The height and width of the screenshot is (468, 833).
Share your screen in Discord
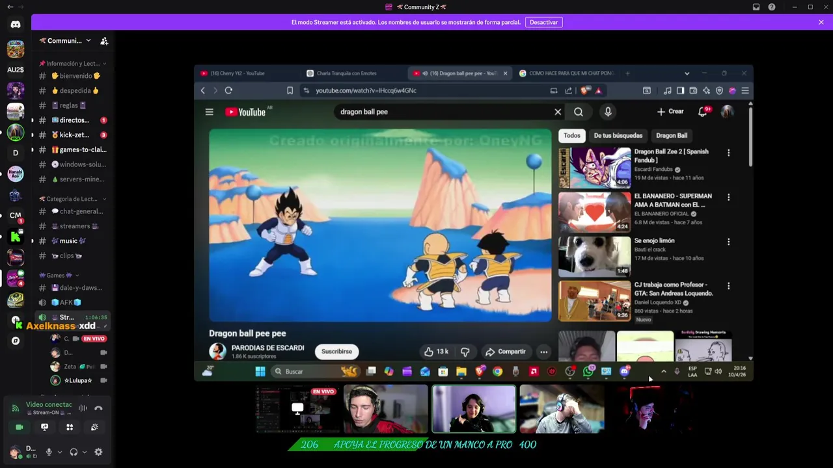[x=44, y=427]
